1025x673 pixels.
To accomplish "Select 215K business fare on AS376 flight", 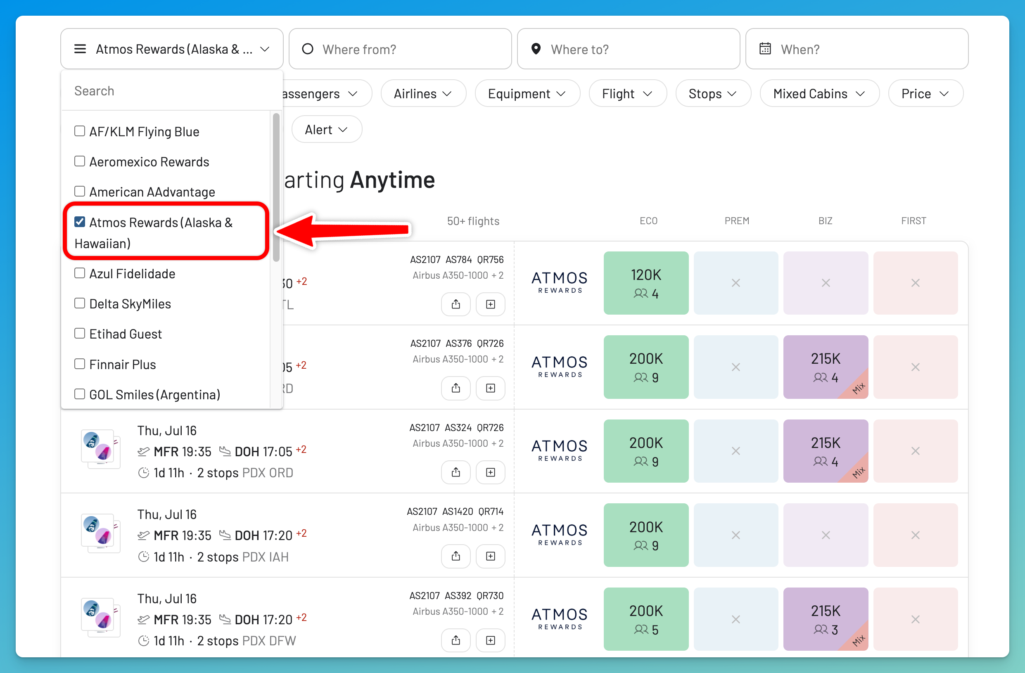I will (x=826, y=367).
